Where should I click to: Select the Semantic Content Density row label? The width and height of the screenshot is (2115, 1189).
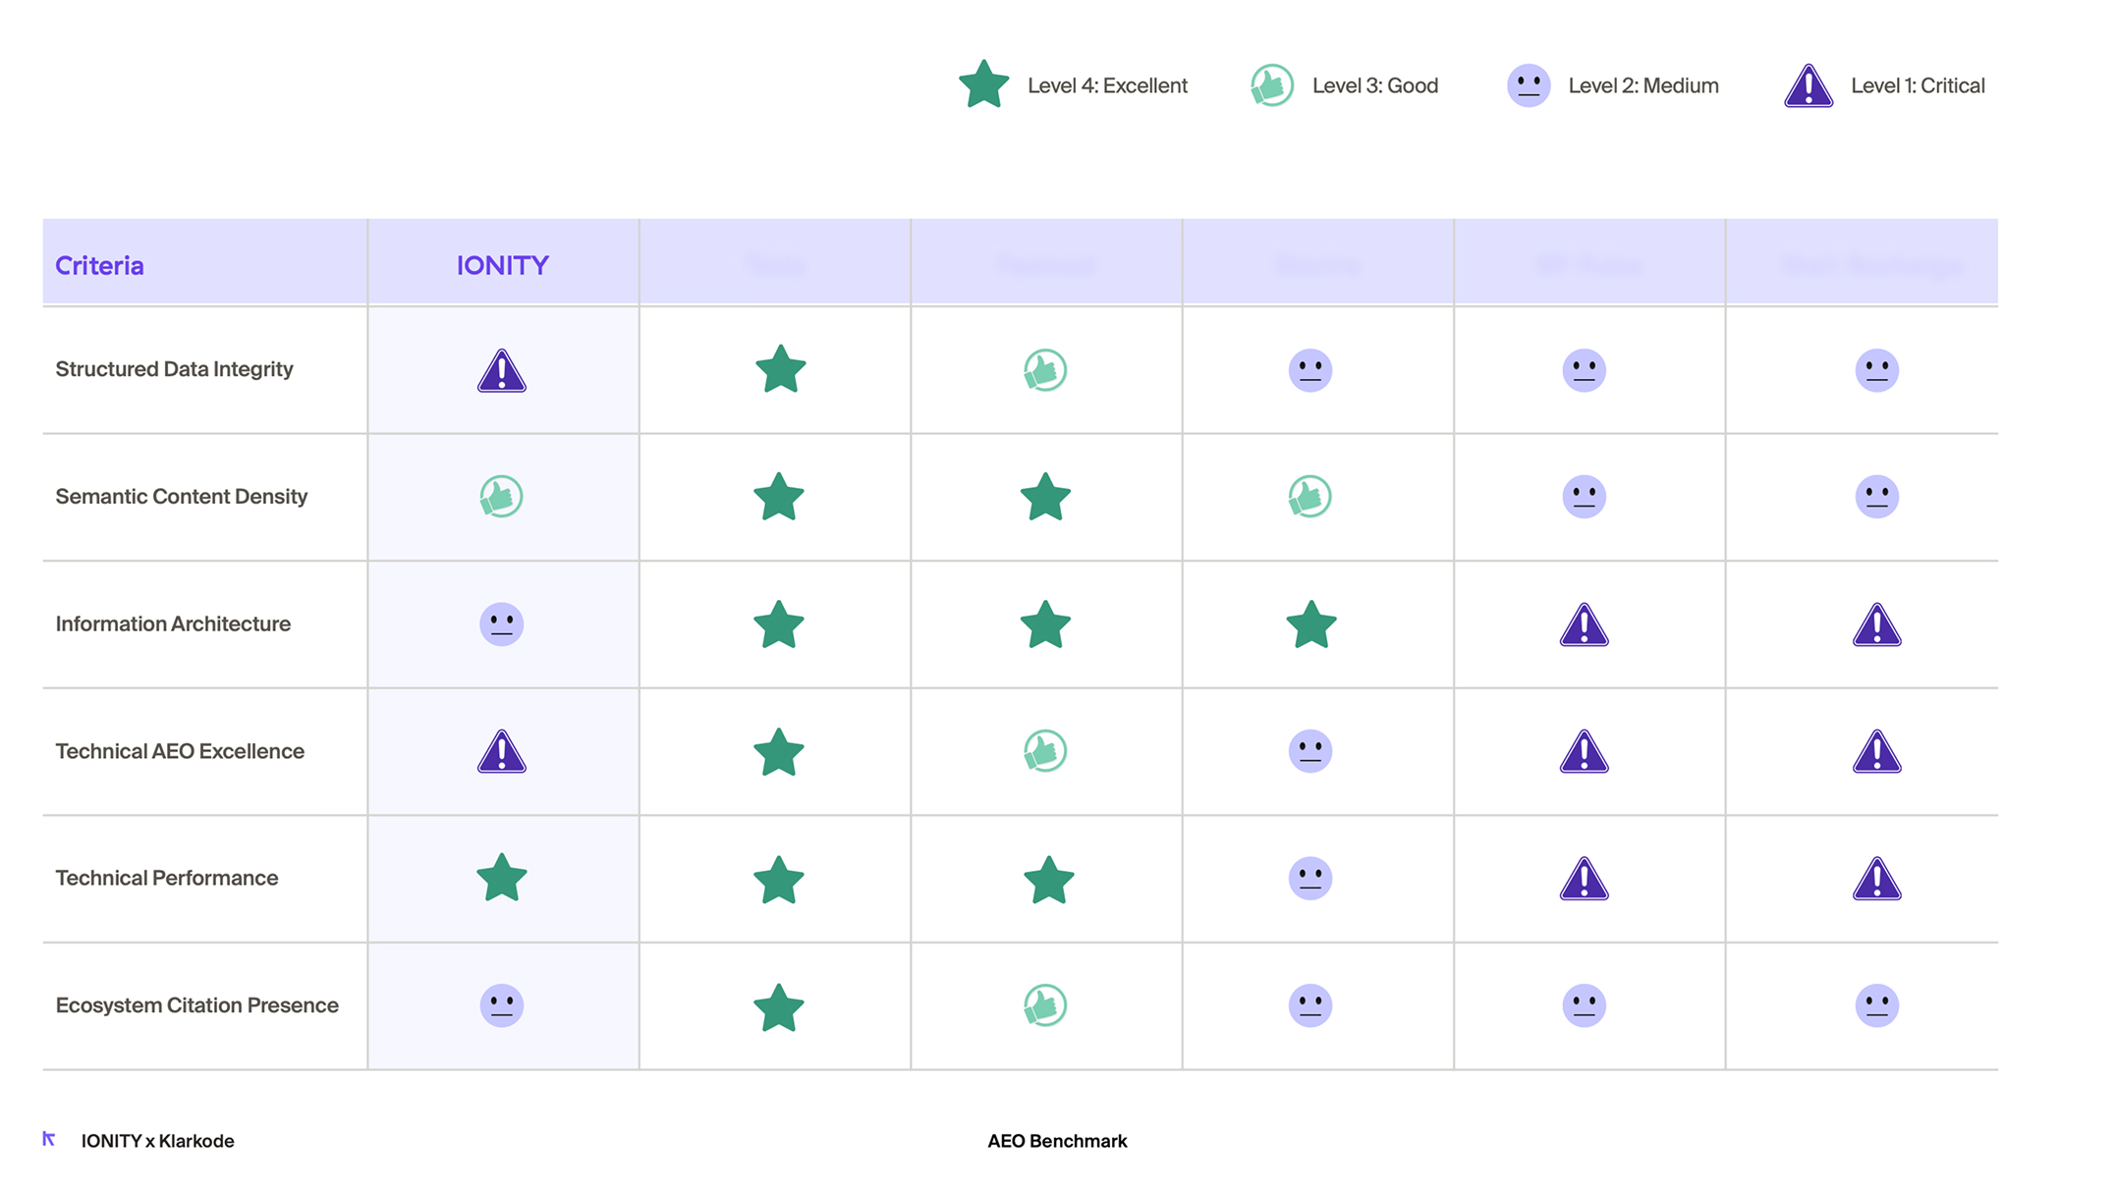click(182, 497)
